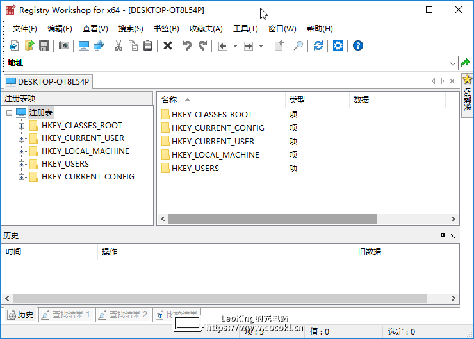The width and height of the screenshot is (474, 339).
Task: Click the address input field
Action: [x=238, y=64]
